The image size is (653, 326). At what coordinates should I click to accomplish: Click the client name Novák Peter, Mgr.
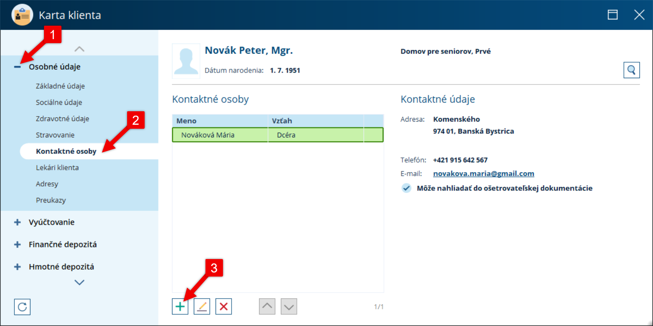[x=249, y=50]
